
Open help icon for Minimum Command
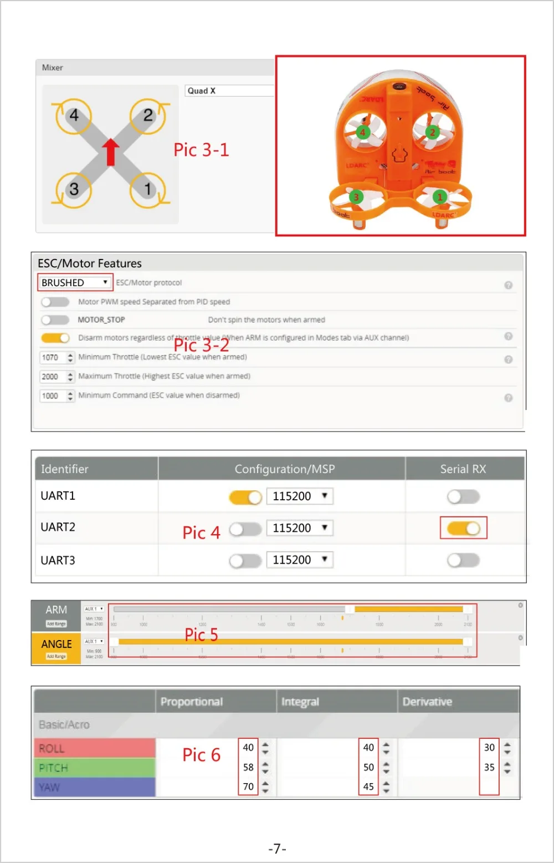click(x=508, y=398)
